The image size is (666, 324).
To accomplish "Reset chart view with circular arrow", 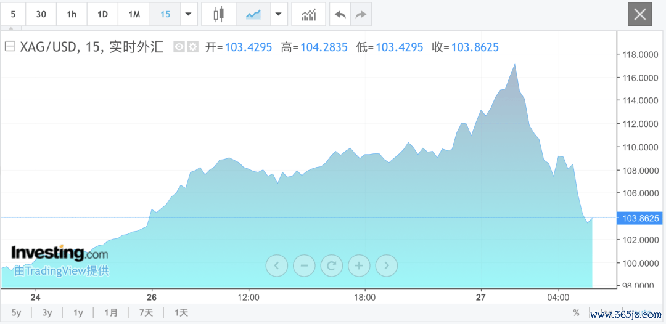I will (332, 265).
